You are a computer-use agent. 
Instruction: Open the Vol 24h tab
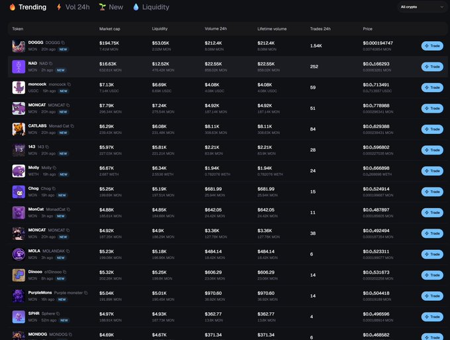73,7
